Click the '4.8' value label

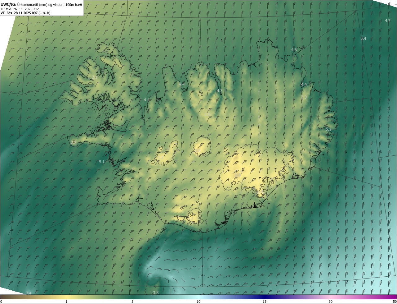pos(294,50)
